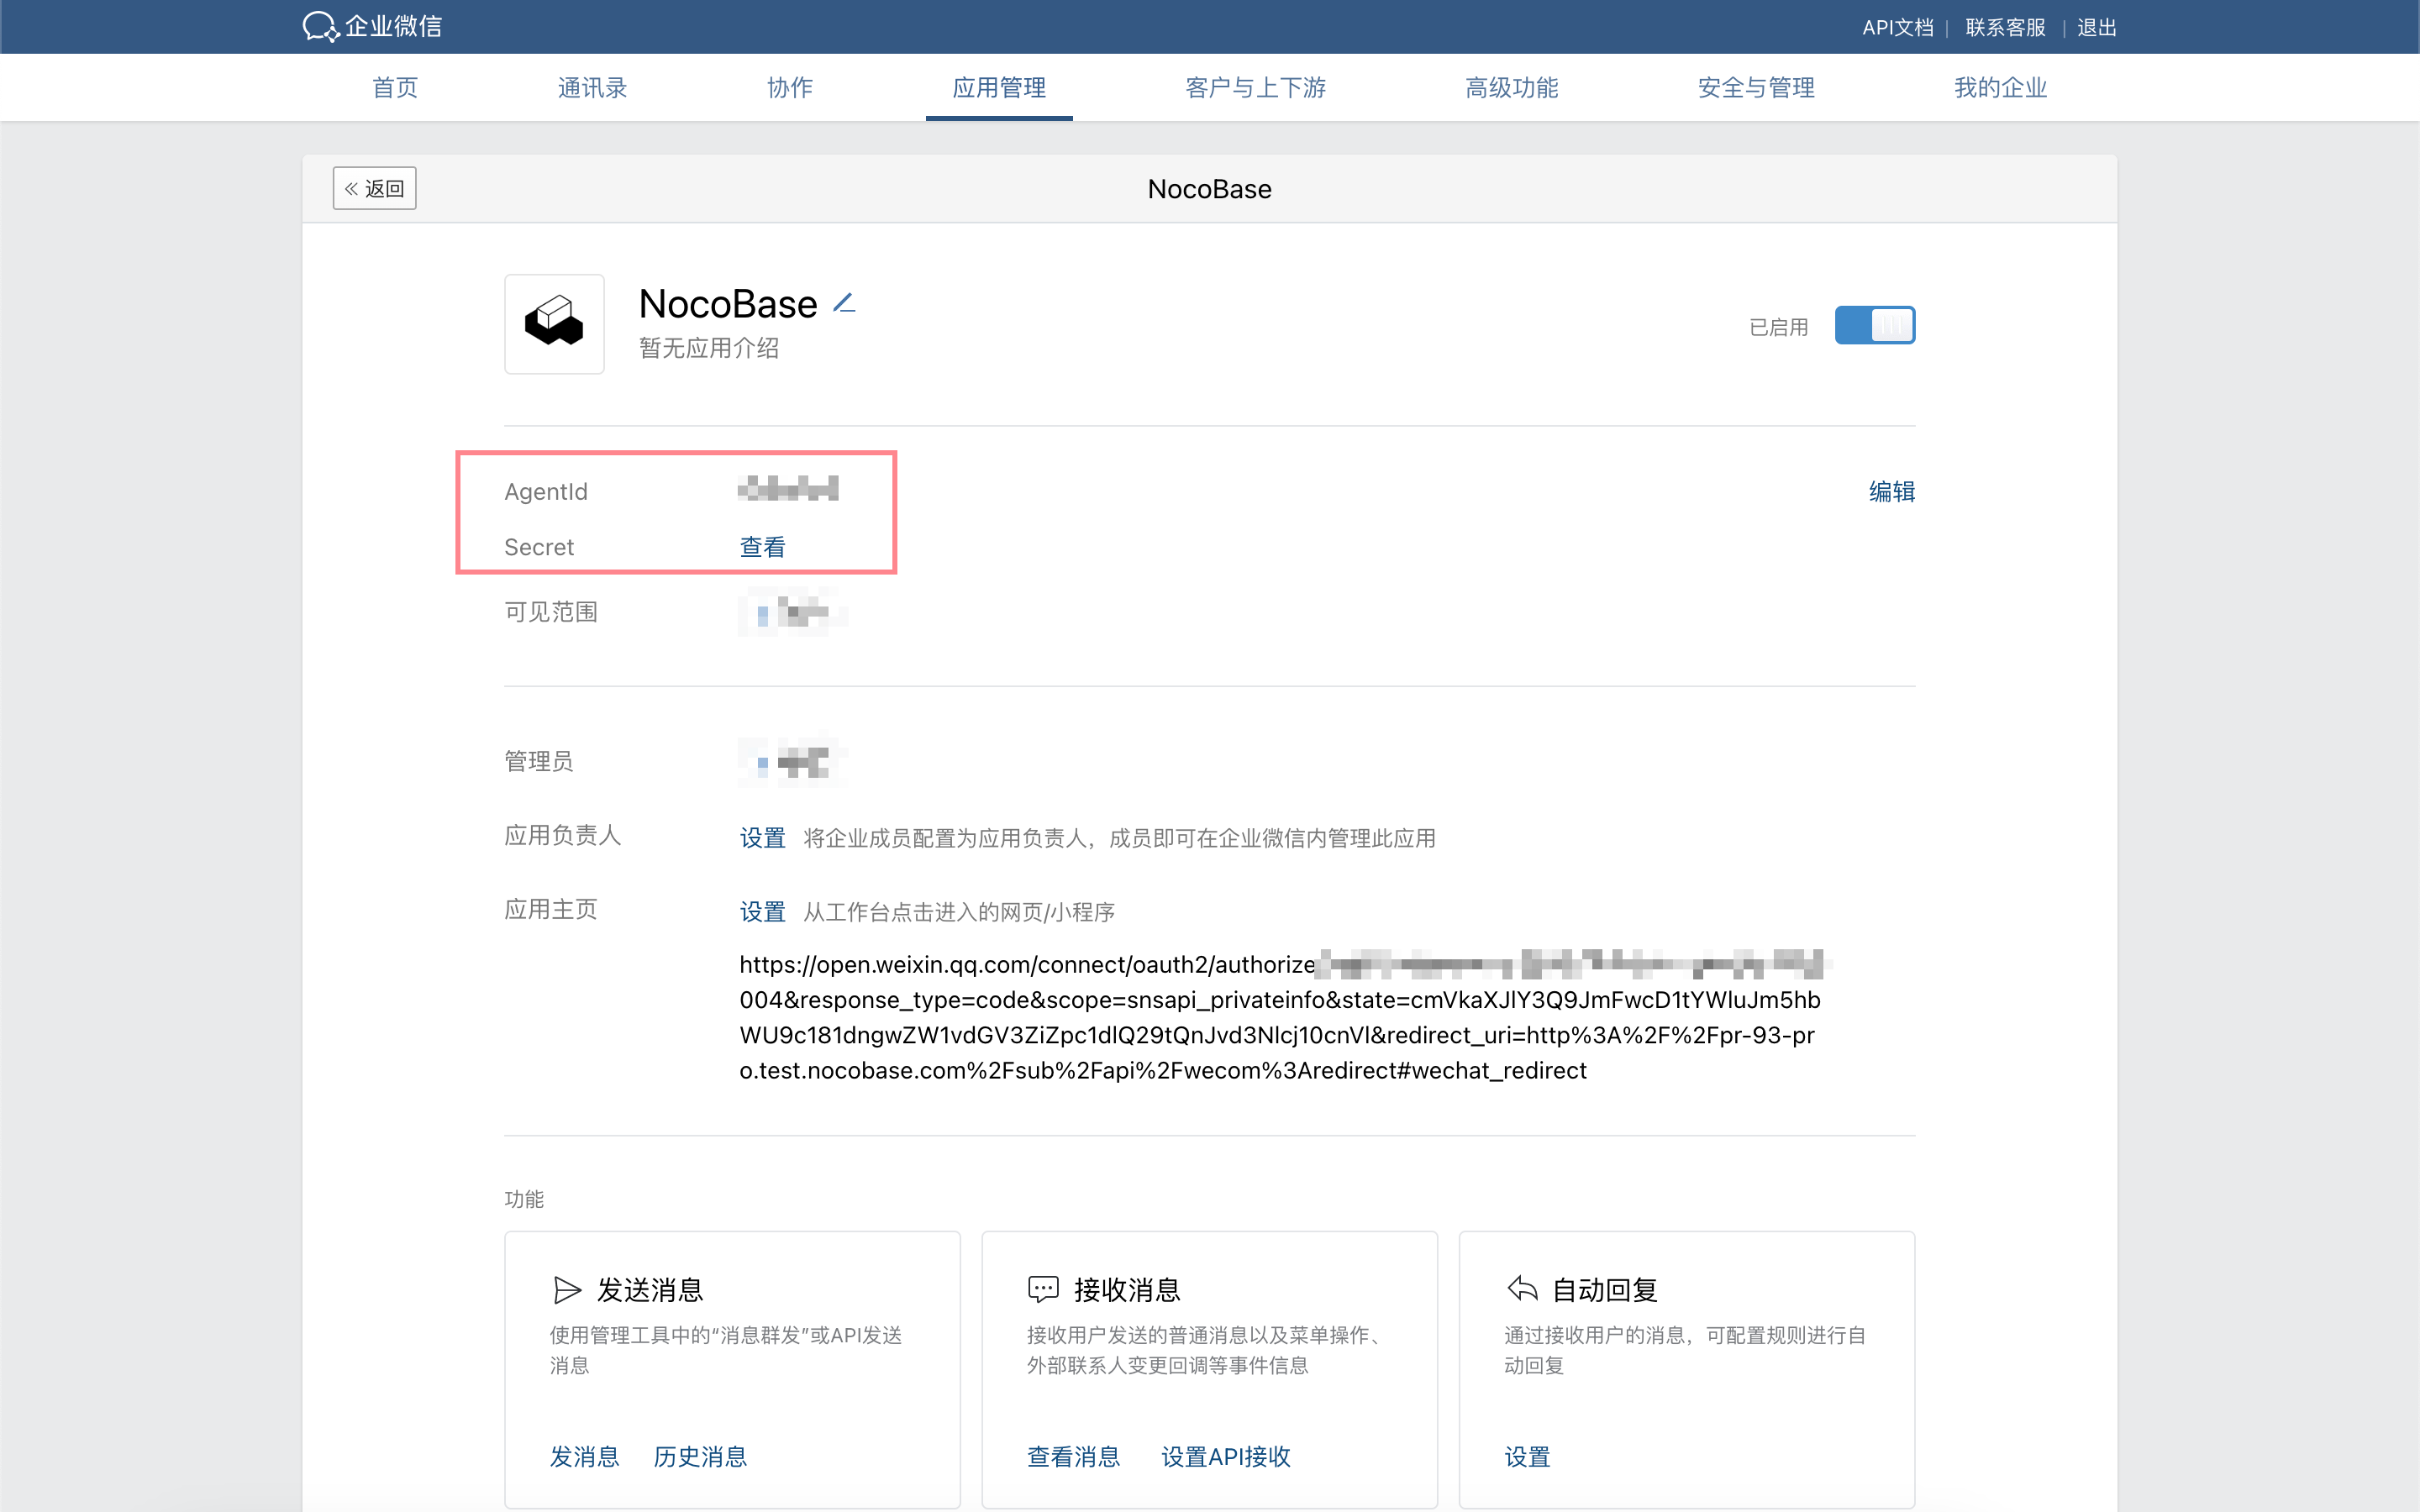The height and width of the screenshot is (1512, 2420).
Task: Click the pencil edit icon beside NocoBase
Action: point(844,303)
